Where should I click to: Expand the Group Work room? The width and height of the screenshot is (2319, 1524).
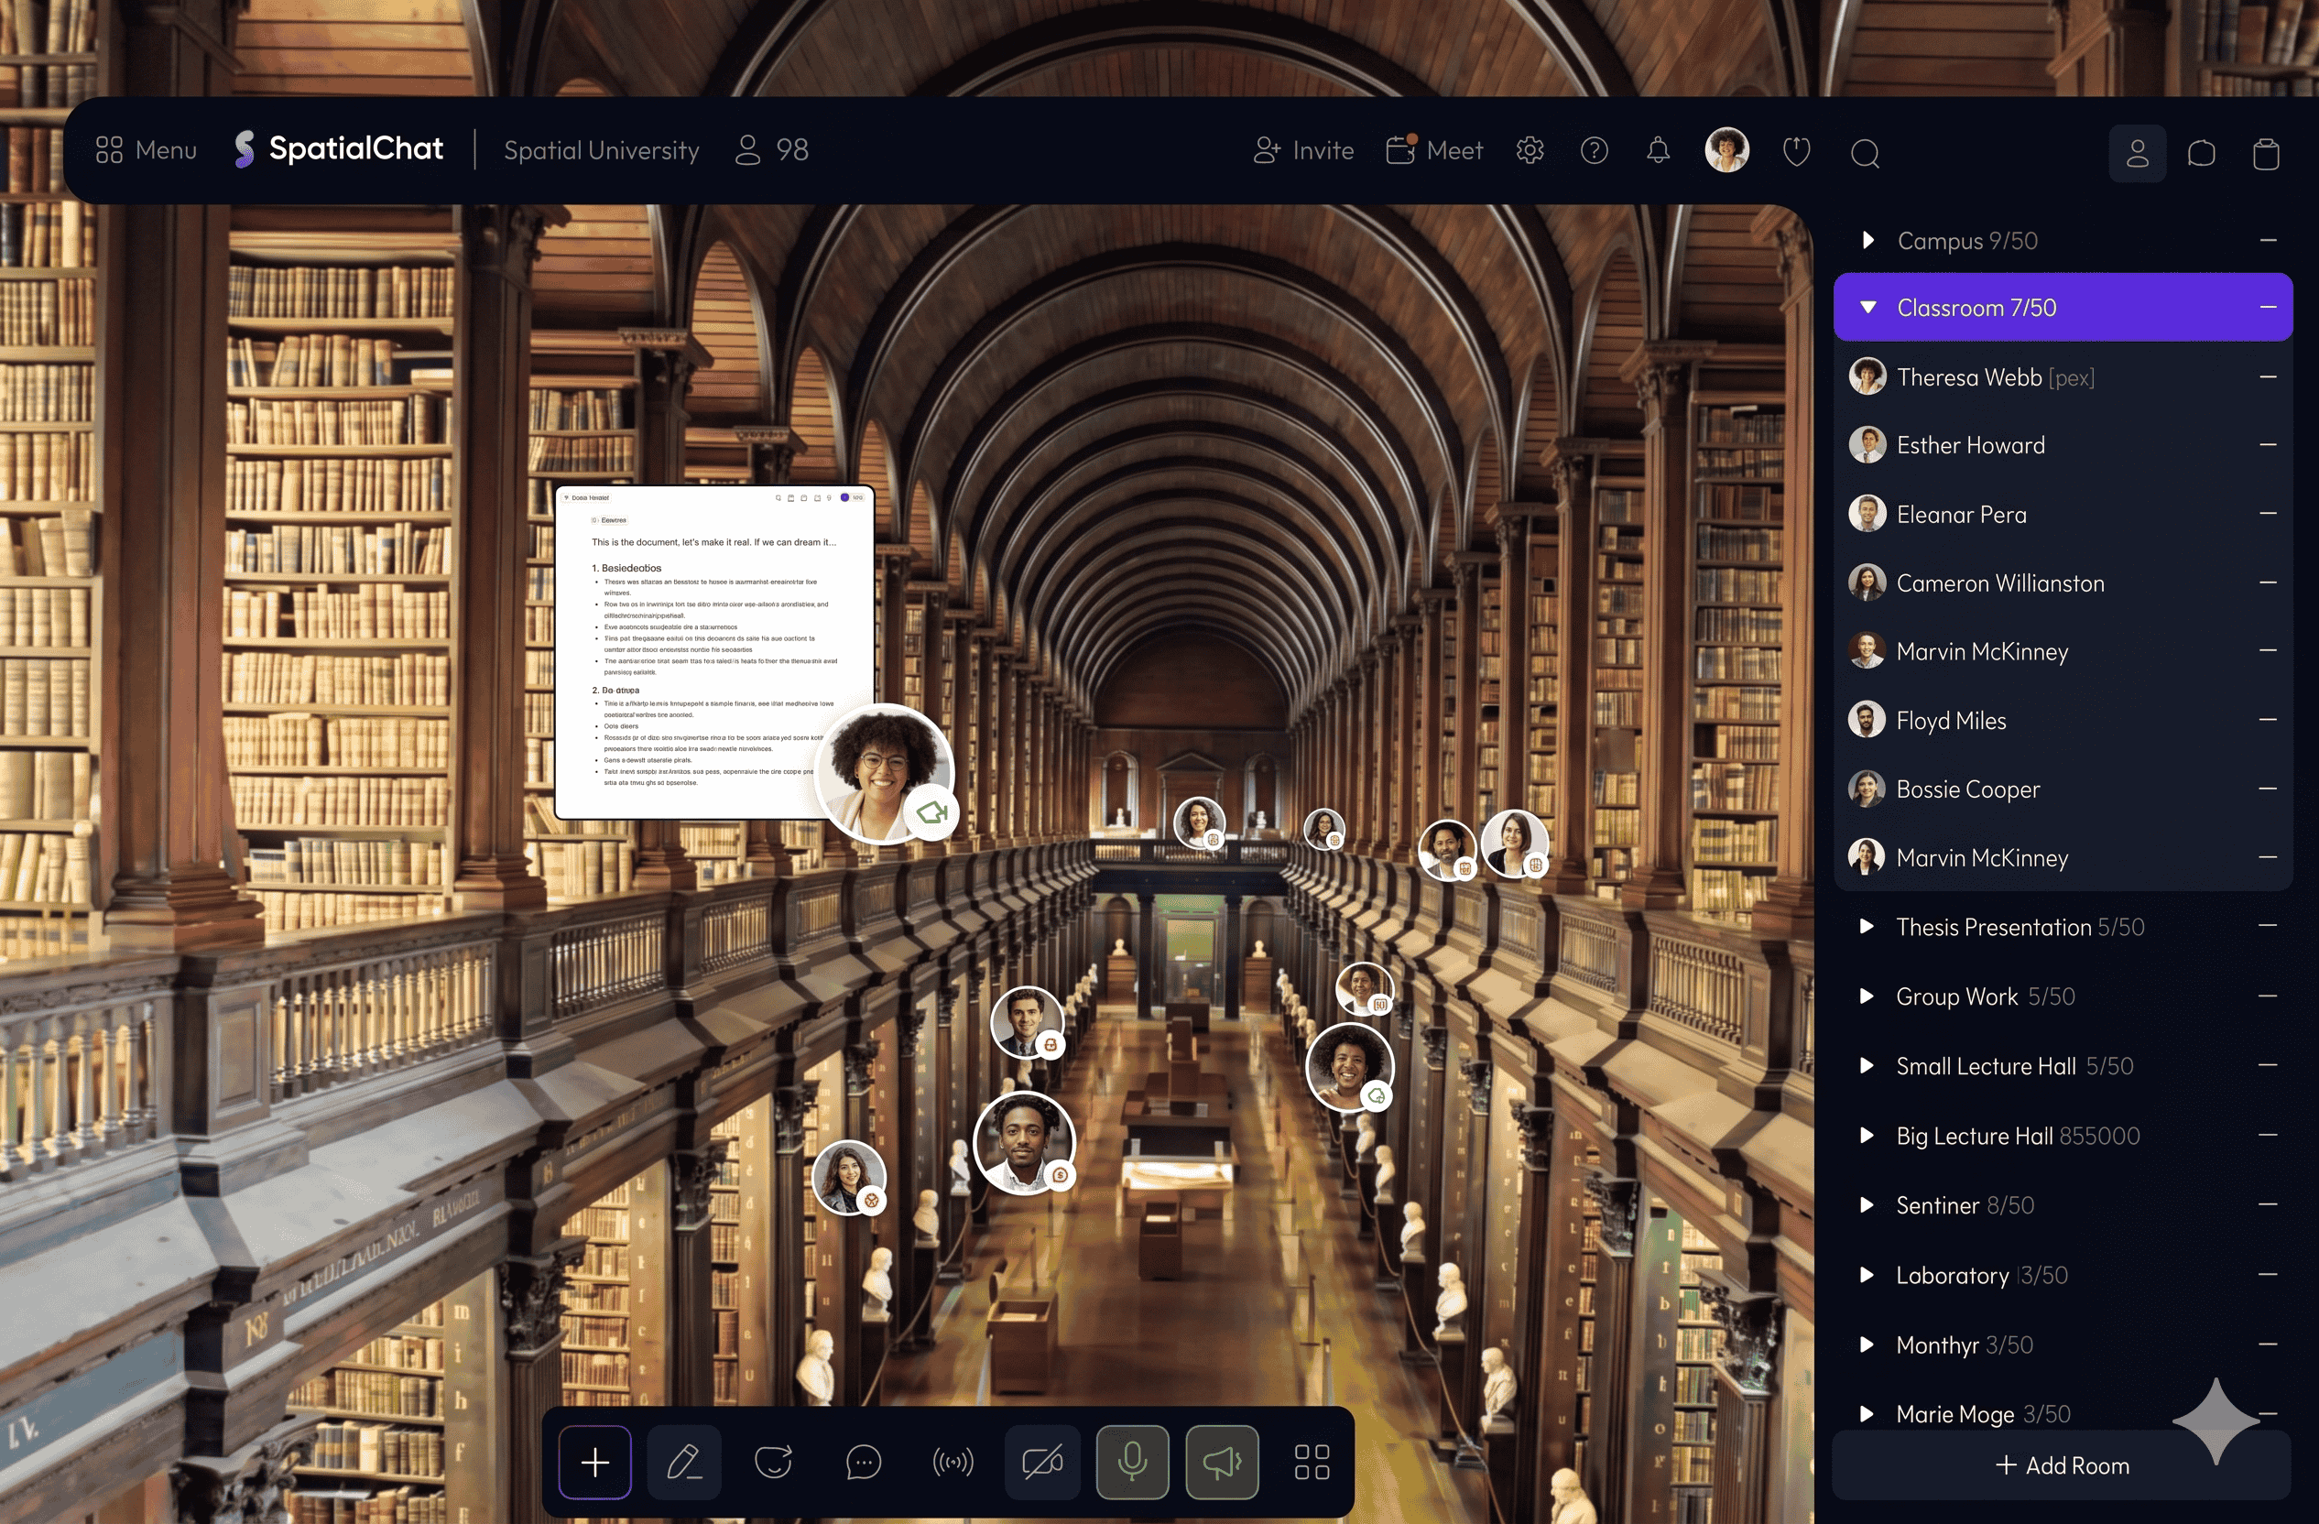(1866, 996)
